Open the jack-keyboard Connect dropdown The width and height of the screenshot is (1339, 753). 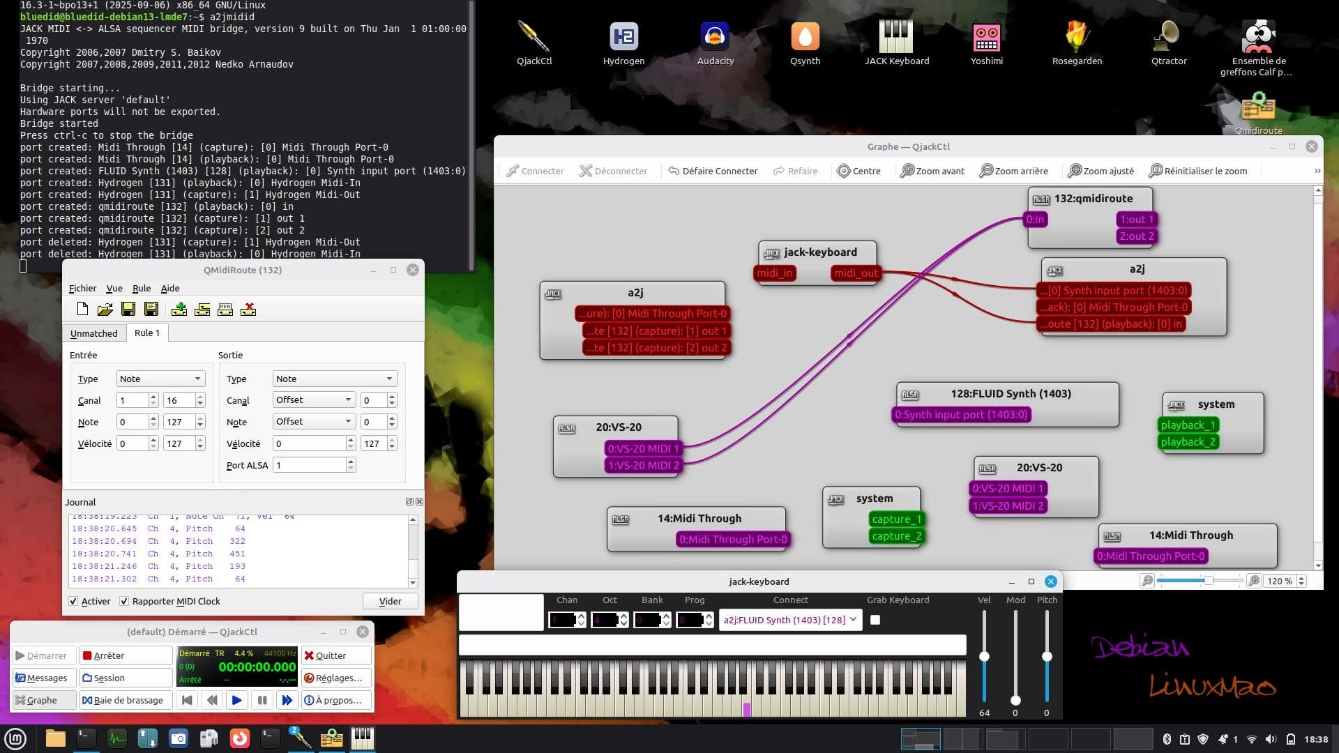(790, 620)
